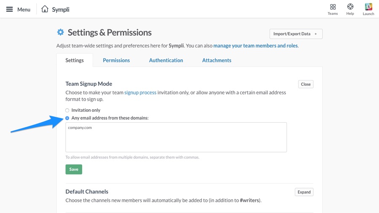Image resolution: width=379 pixels, height=213 pixels.
Task: Open the Authentication tab
Action: [x=166, y=60]
